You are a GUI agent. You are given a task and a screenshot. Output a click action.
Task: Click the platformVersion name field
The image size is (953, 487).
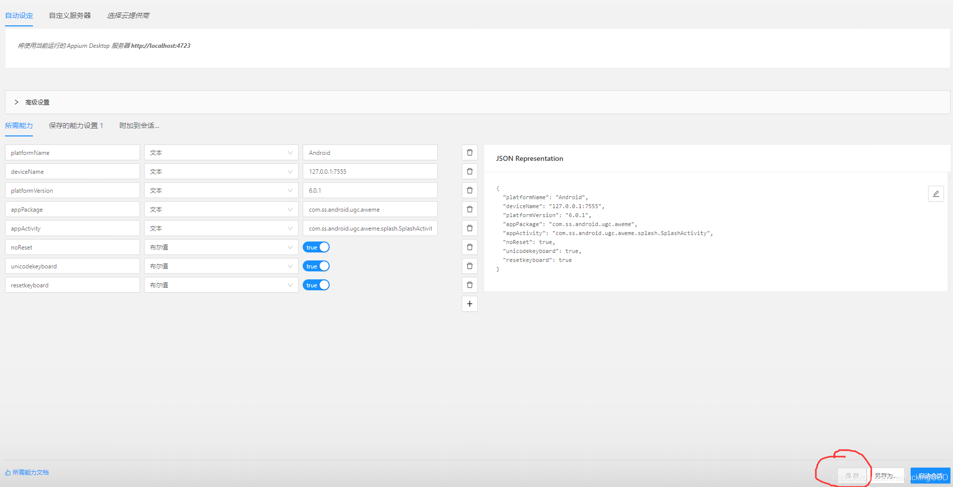point(72,190)
